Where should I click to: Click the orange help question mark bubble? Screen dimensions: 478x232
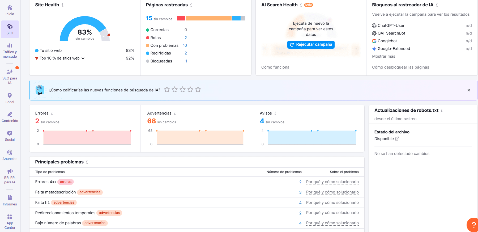(473, 225)
